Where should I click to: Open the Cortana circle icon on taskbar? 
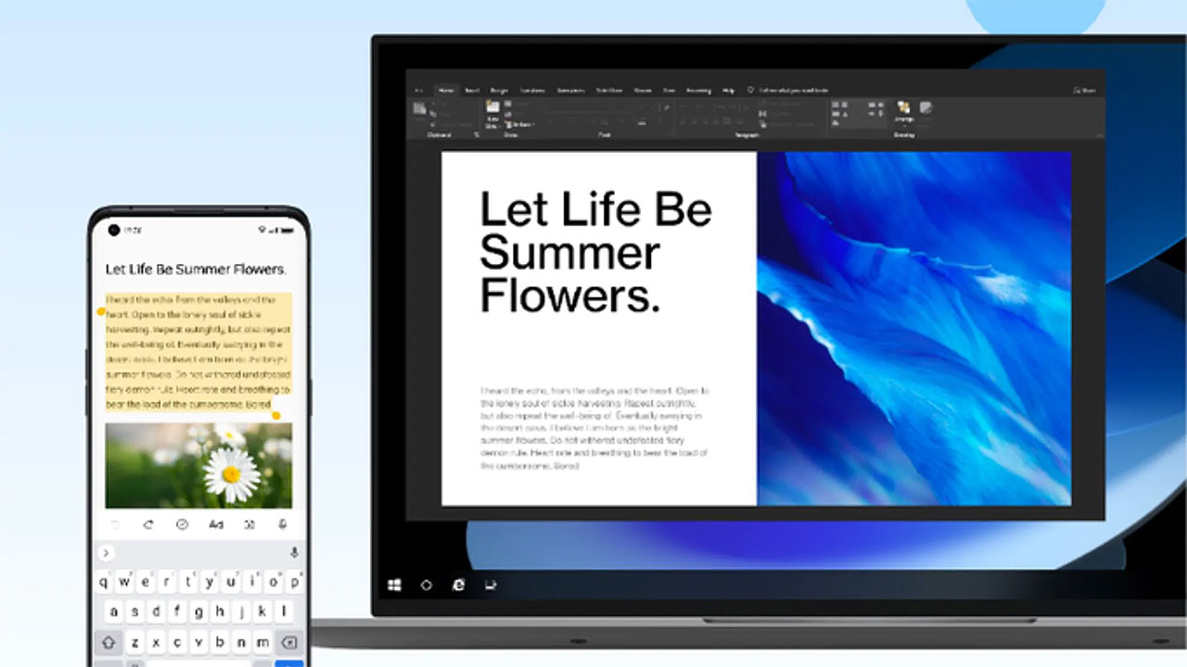tap(427, 585)
